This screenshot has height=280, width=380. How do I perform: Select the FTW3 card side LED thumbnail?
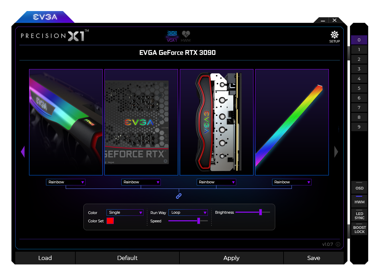[x=66, y=122]
